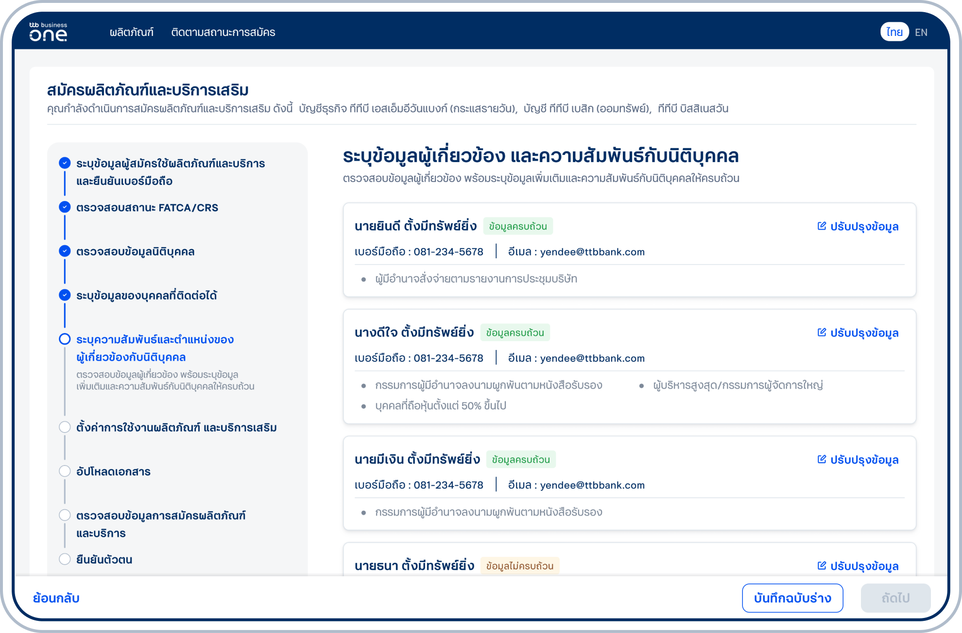Click the check icon for ตรวจสอบข้อมูลนิติบุคคล step
962x633 pixels.
pos(65,251)
